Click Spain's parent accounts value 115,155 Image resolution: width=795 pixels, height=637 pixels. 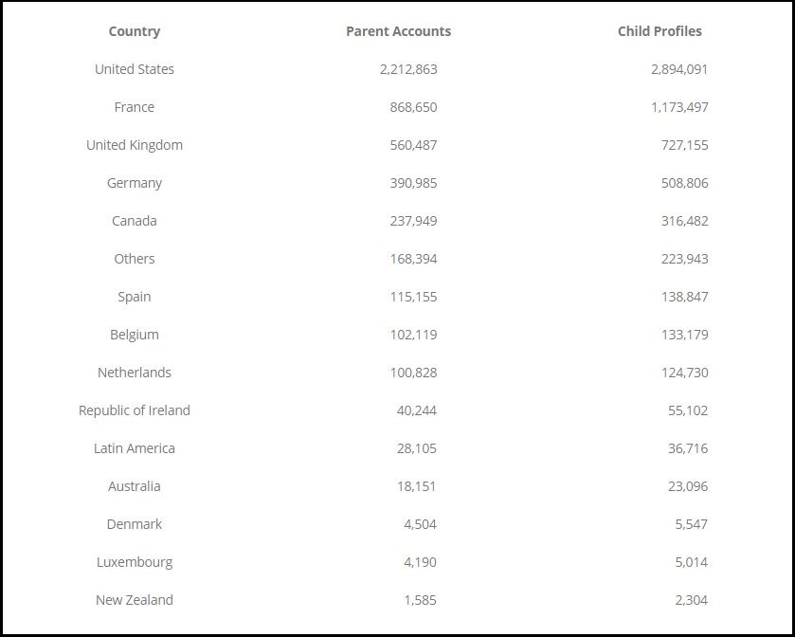(413, 297)
